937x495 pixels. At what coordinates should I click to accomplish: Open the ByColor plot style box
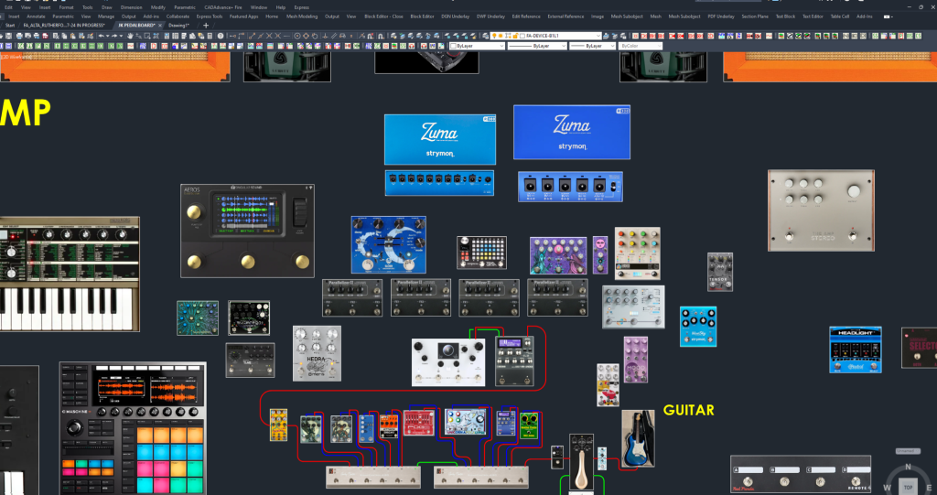click(641, 46)
